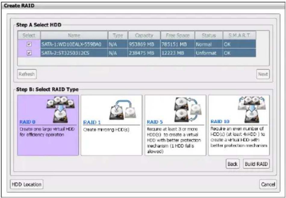Click the 'Require an even number of' description
This screenshot has width=286, height=198.
point(239,137)
